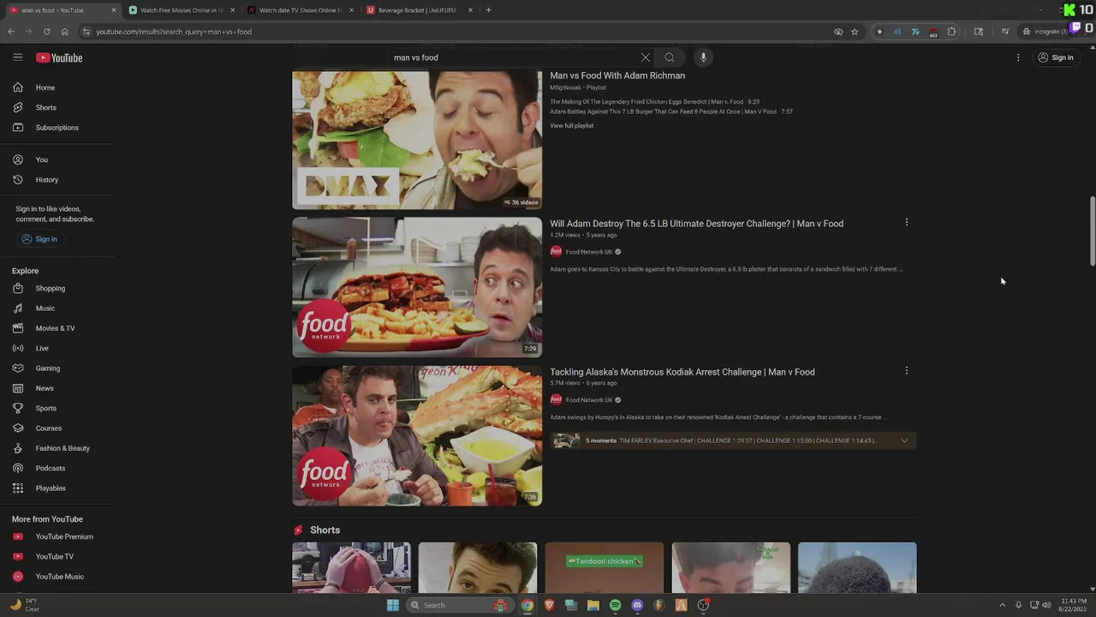Open Food Network UK channel under Kodiak video
1096x617 pixels.
(589, 400)
